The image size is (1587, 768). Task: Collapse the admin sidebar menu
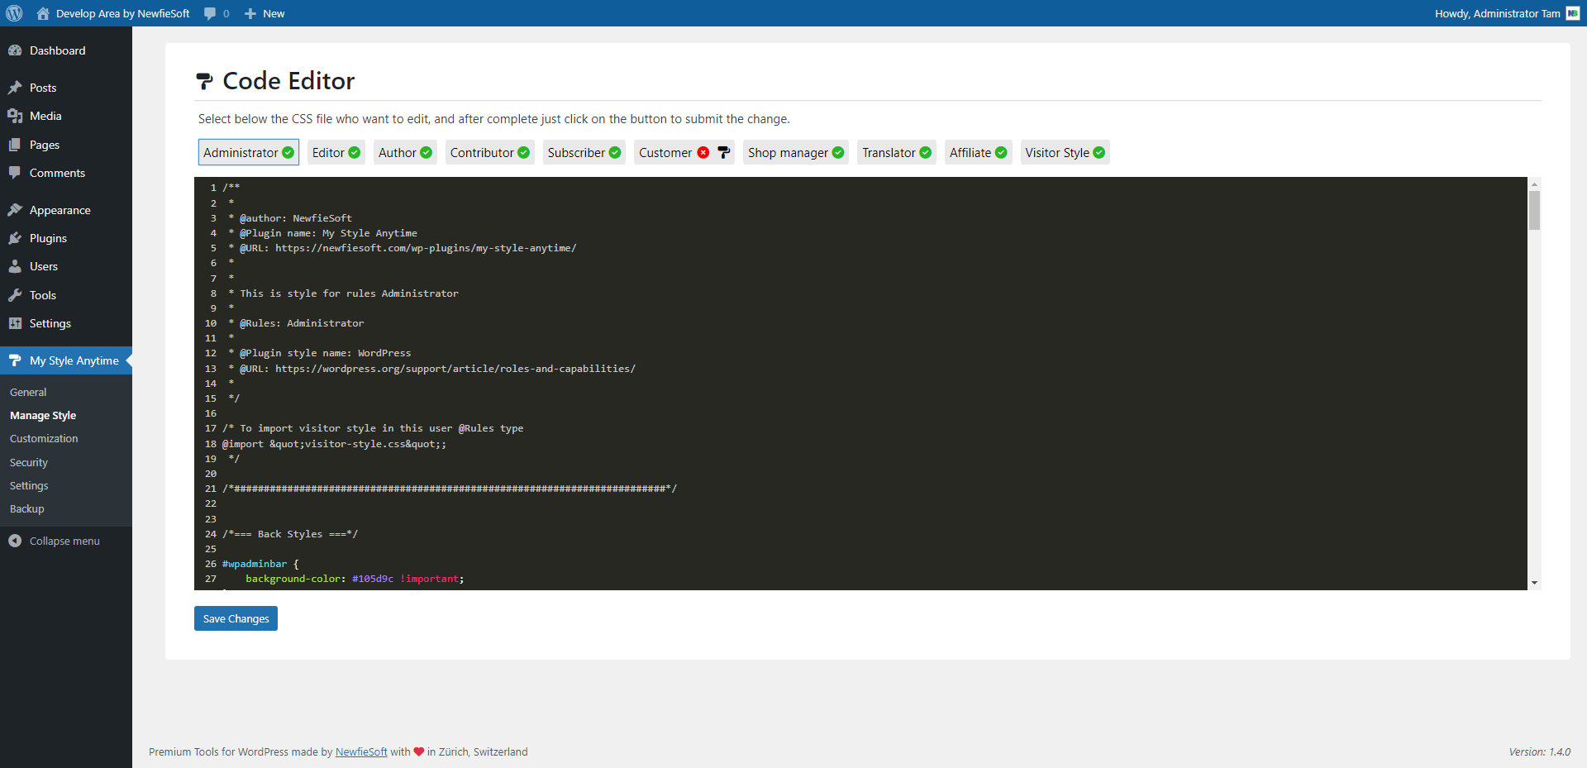[x=64, y=541]
